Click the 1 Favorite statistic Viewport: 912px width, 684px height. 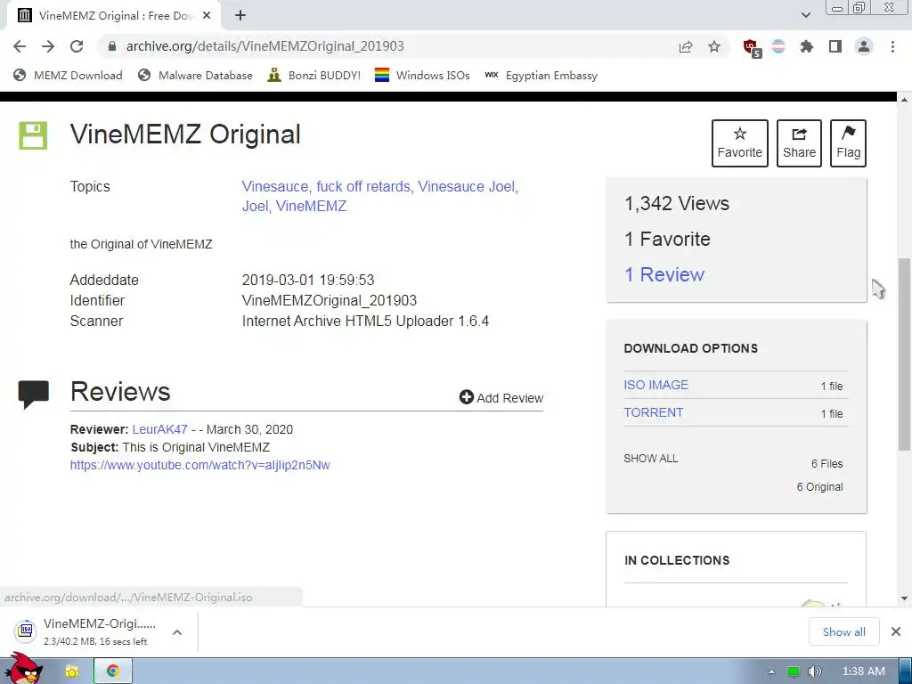click(x=667, y=239)
